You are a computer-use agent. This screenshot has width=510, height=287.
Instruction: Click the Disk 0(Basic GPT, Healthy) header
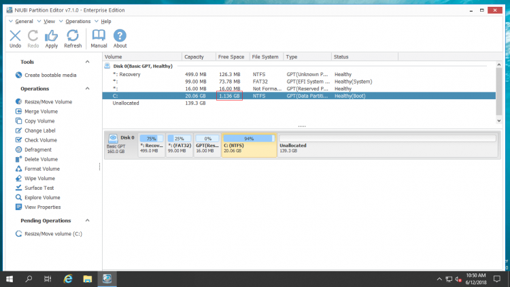pos(143,66)
